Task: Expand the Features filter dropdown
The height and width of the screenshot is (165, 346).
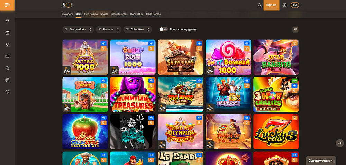Action: click(x=109, y=29)
